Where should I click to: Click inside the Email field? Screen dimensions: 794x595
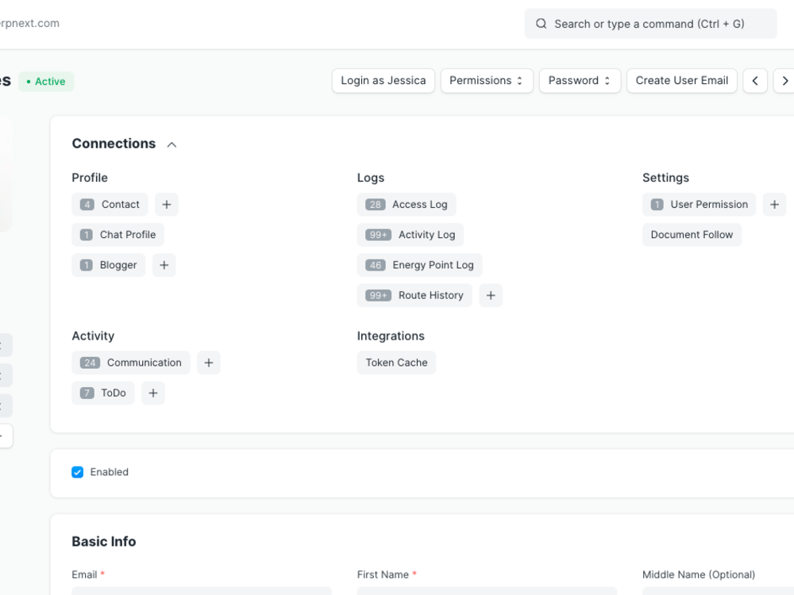pos(201,593)
